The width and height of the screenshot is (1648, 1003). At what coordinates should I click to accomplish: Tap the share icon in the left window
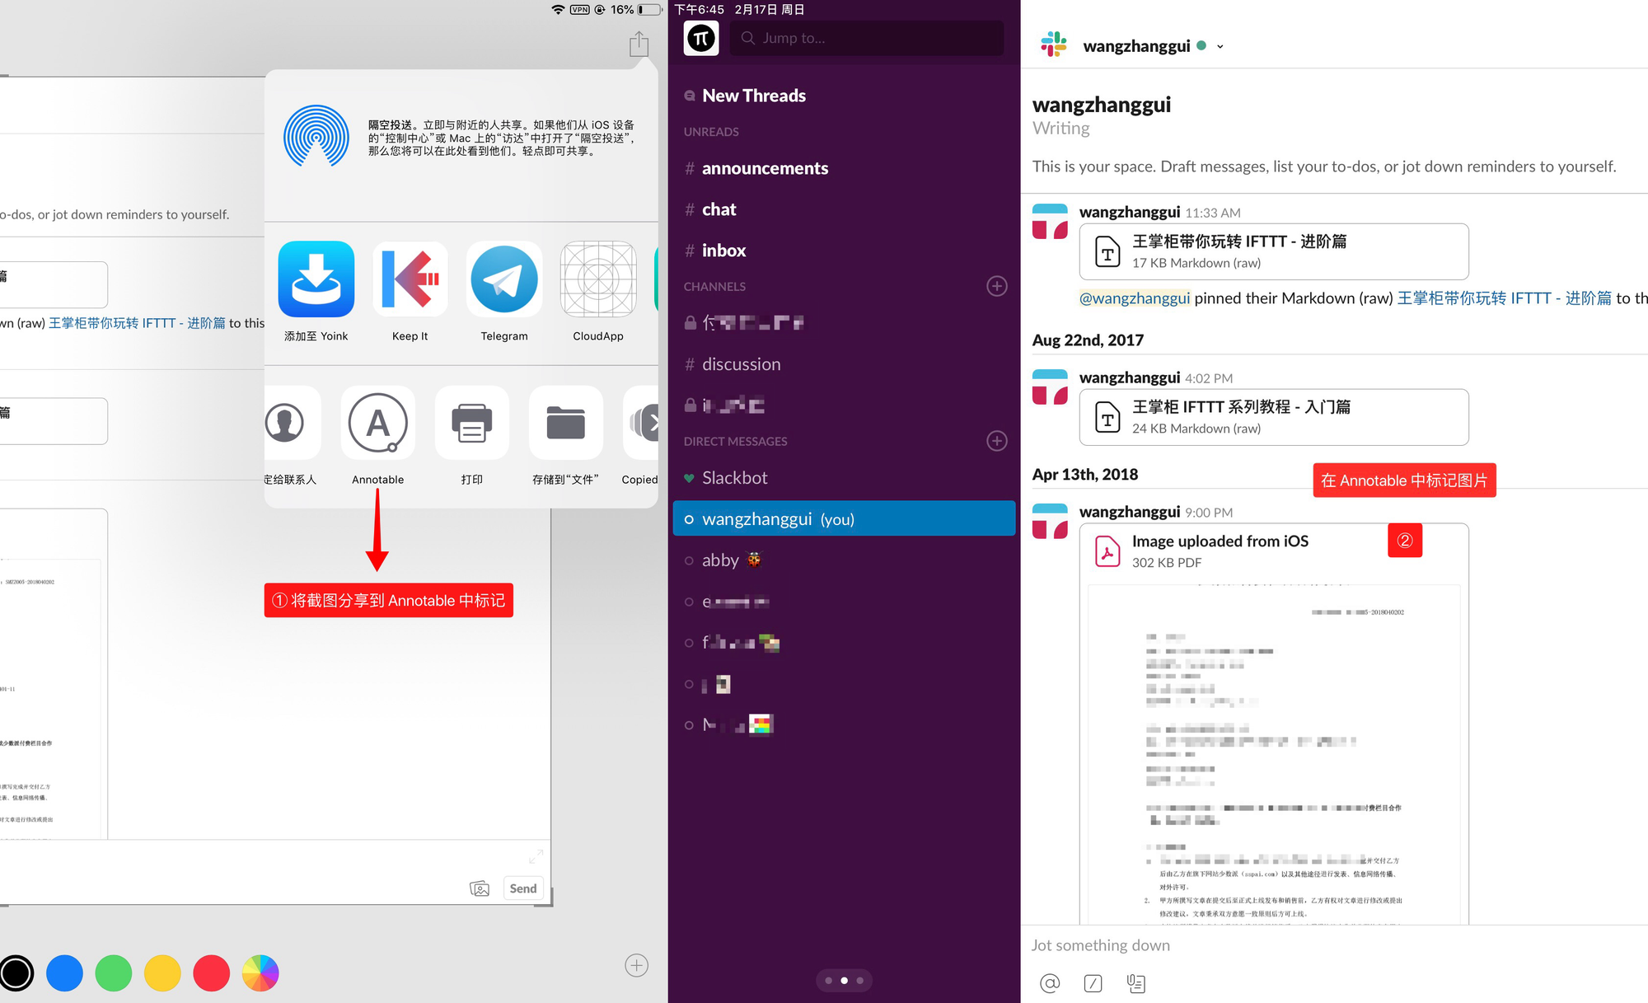click(x=639, y=44)
